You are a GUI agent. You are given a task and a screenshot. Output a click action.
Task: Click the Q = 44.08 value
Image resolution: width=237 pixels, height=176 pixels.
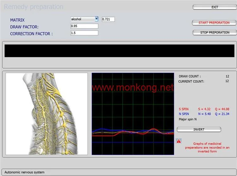tap(222, 109)
